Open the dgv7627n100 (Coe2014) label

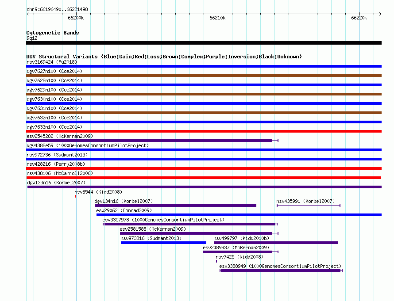tap(54, 71)
